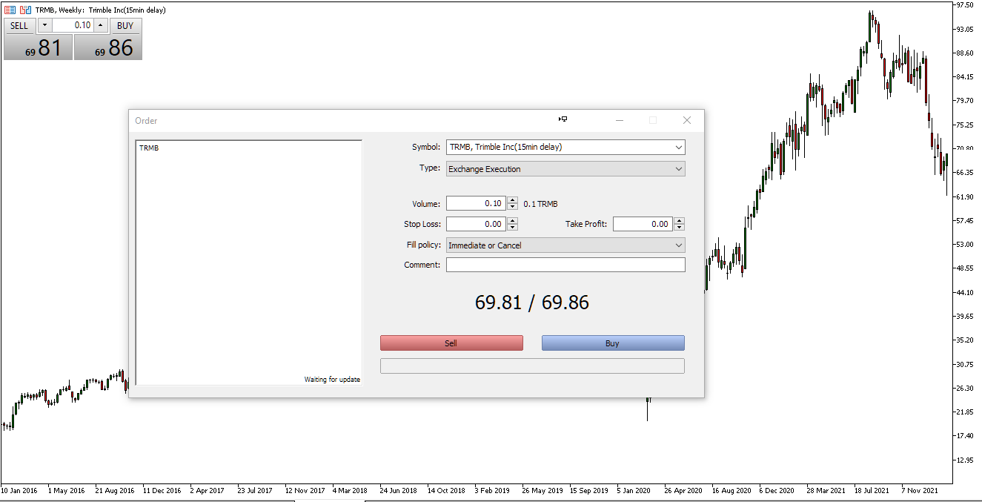Click the 70.80 price axis label
982x502 pixels.
[965, 148]
